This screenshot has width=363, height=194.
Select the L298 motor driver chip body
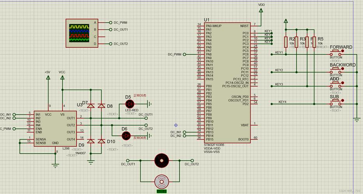[x=55, y=128]
